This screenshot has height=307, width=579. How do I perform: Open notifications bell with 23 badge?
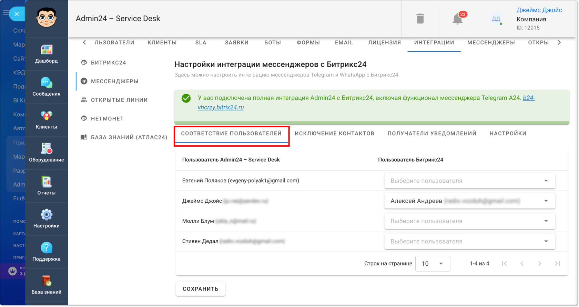click(458, 19)
